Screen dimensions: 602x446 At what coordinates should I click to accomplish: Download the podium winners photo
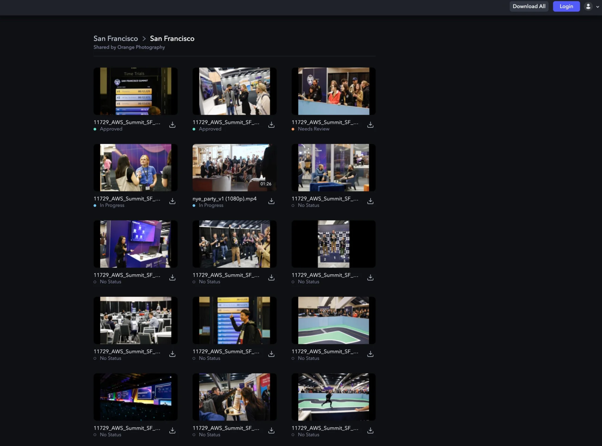pyautogui.click(x=370, y=277)
